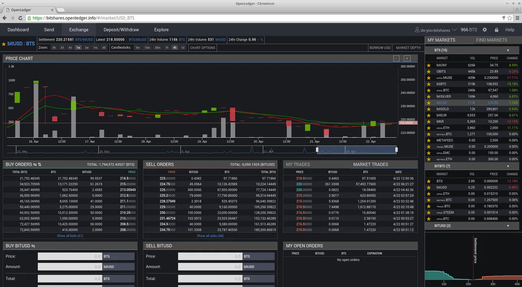Set chart zoom to All
The width and height of the screenshot is (522, 287).
coord(104,48)
